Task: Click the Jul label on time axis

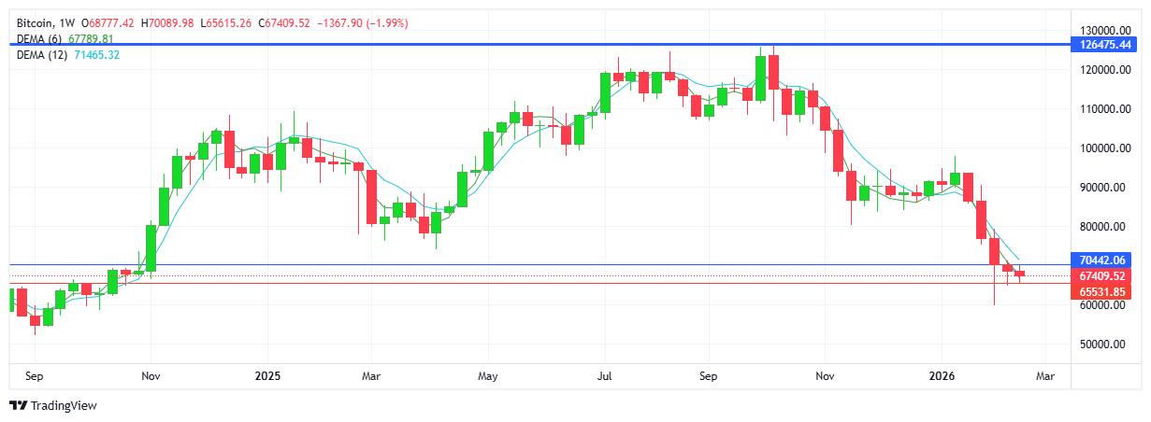Action: point(604,376)
